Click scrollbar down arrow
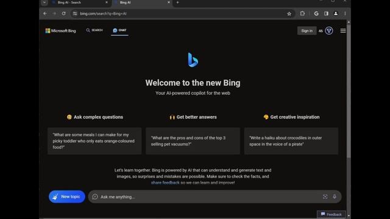The width and height of the screenshot is (390, 219). pos(349,216)
